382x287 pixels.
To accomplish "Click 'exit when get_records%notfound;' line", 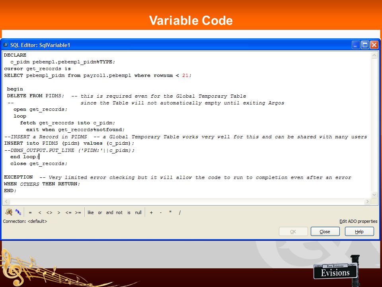I will click(x=75, y=130).
